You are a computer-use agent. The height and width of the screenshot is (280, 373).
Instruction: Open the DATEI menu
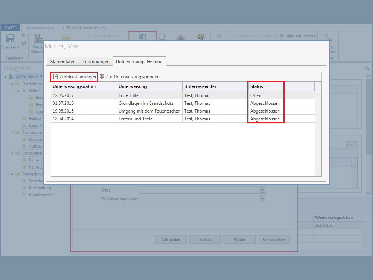pyautogui.click(x=10, y=28)
